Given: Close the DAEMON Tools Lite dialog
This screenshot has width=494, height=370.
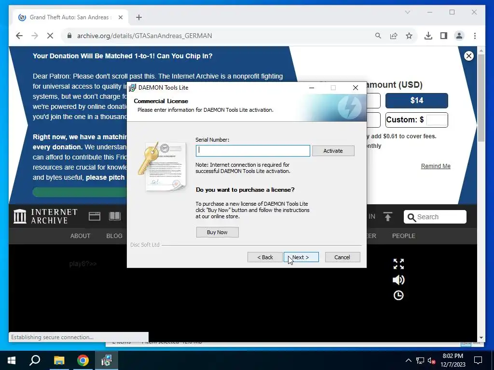Looking at the screenshot, I should coord(356,88).
